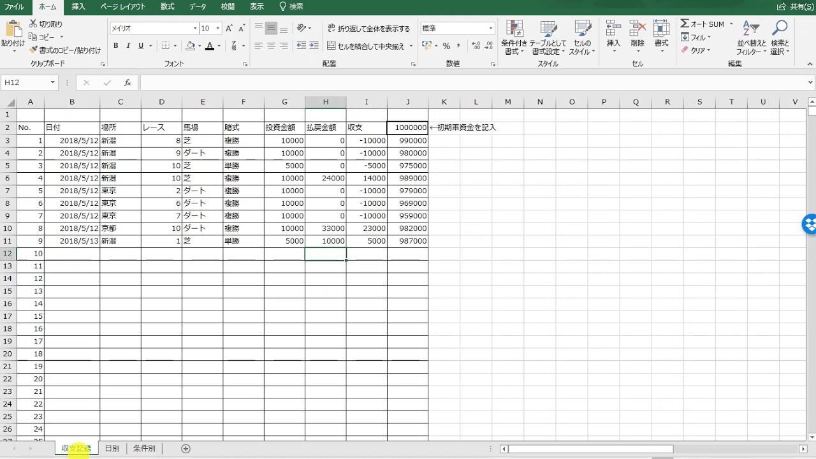
Task: Click the 検索 Tell Me search box
Action: (291, 6)
